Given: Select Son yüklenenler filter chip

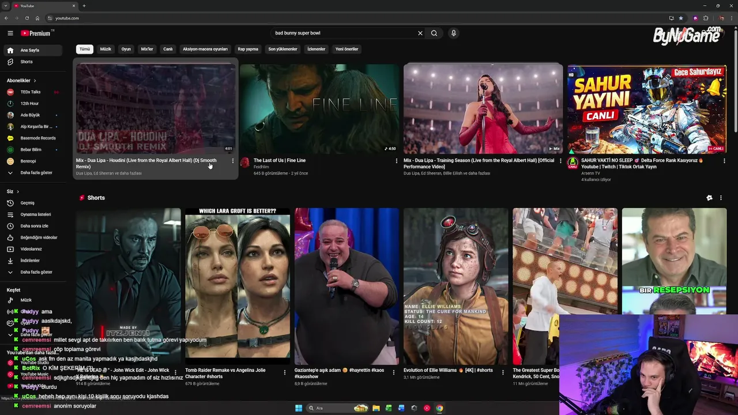Looking at the screenshot, I should pyautogui.click(x=283, y=49).
